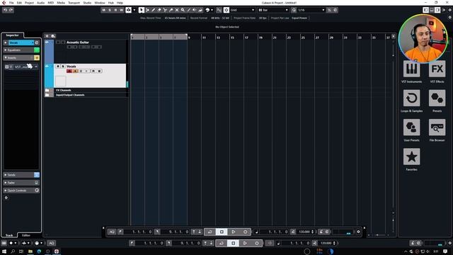The width and height of the screenshot is (453, 255).
Task: Open the Grid snap type dropdown
Action: [242, 10]
